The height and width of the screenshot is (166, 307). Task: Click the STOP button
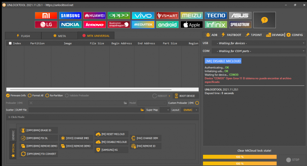[293, 160]
